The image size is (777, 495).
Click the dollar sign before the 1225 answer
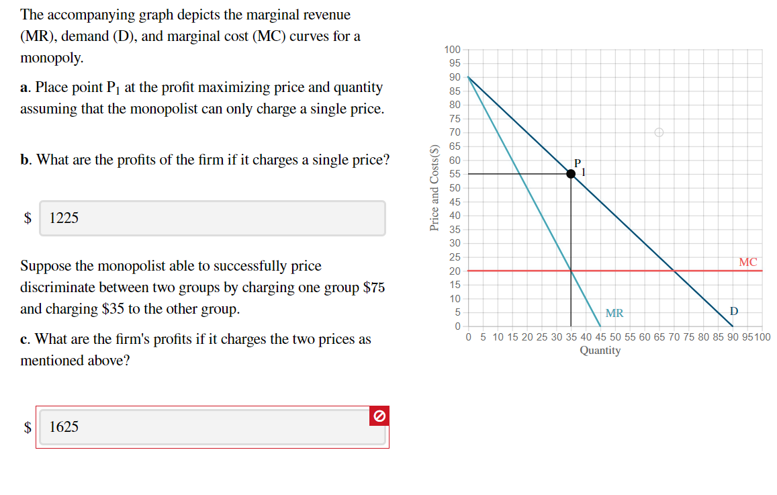tap(27, 217)
